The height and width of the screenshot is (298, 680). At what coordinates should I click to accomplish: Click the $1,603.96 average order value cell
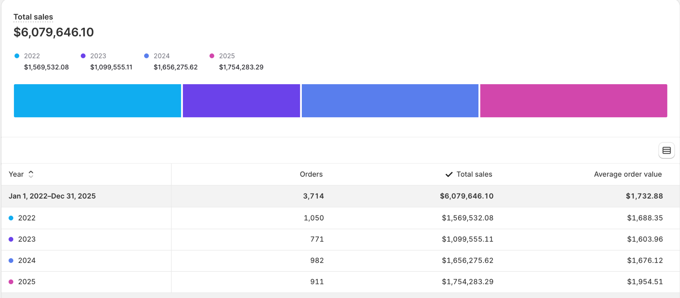tap(645, 239)
